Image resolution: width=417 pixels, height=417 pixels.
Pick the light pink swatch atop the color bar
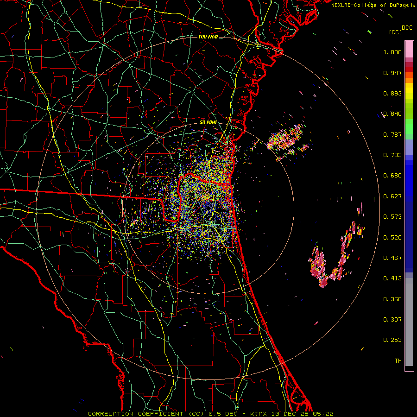point(409,50)
